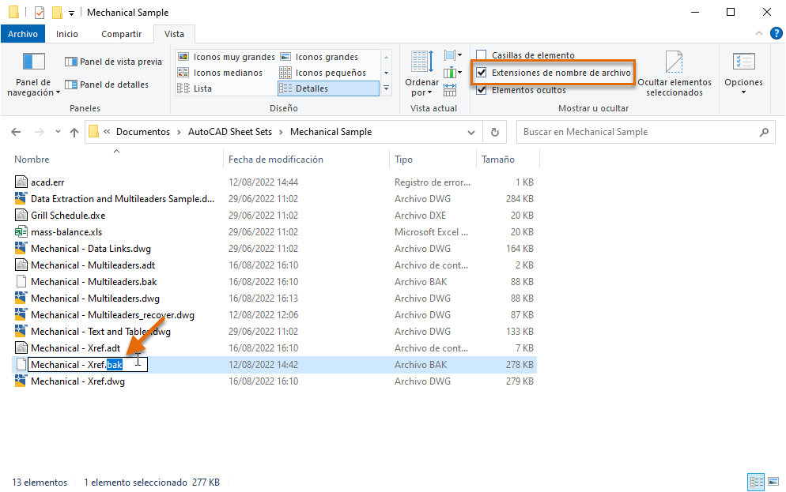This screenshot has width=786, height=492.
Task: Select Iconos muy grandes layout
Action: (x=227, y=57)
